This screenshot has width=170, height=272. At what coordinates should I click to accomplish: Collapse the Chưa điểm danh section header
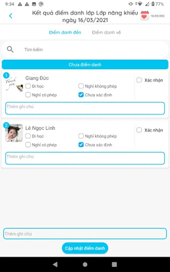[85, 65]
